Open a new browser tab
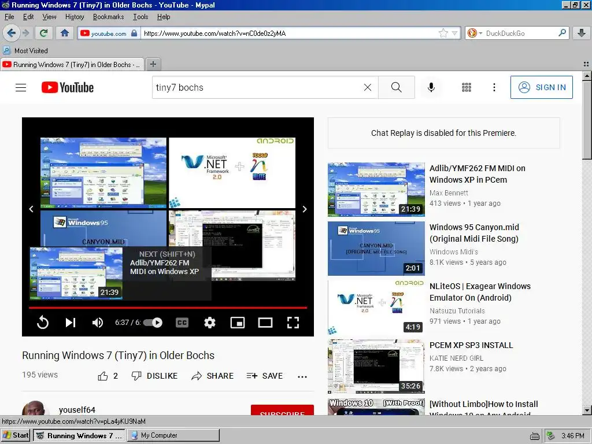 153,64
